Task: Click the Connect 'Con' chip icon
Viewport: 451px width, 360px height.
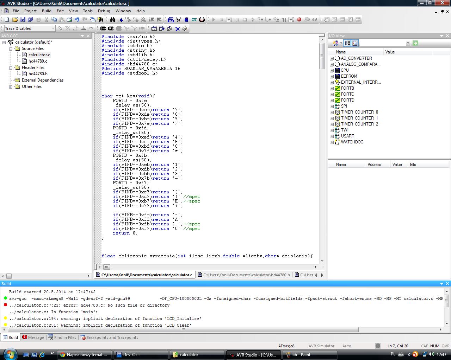Action: [103, 28]
